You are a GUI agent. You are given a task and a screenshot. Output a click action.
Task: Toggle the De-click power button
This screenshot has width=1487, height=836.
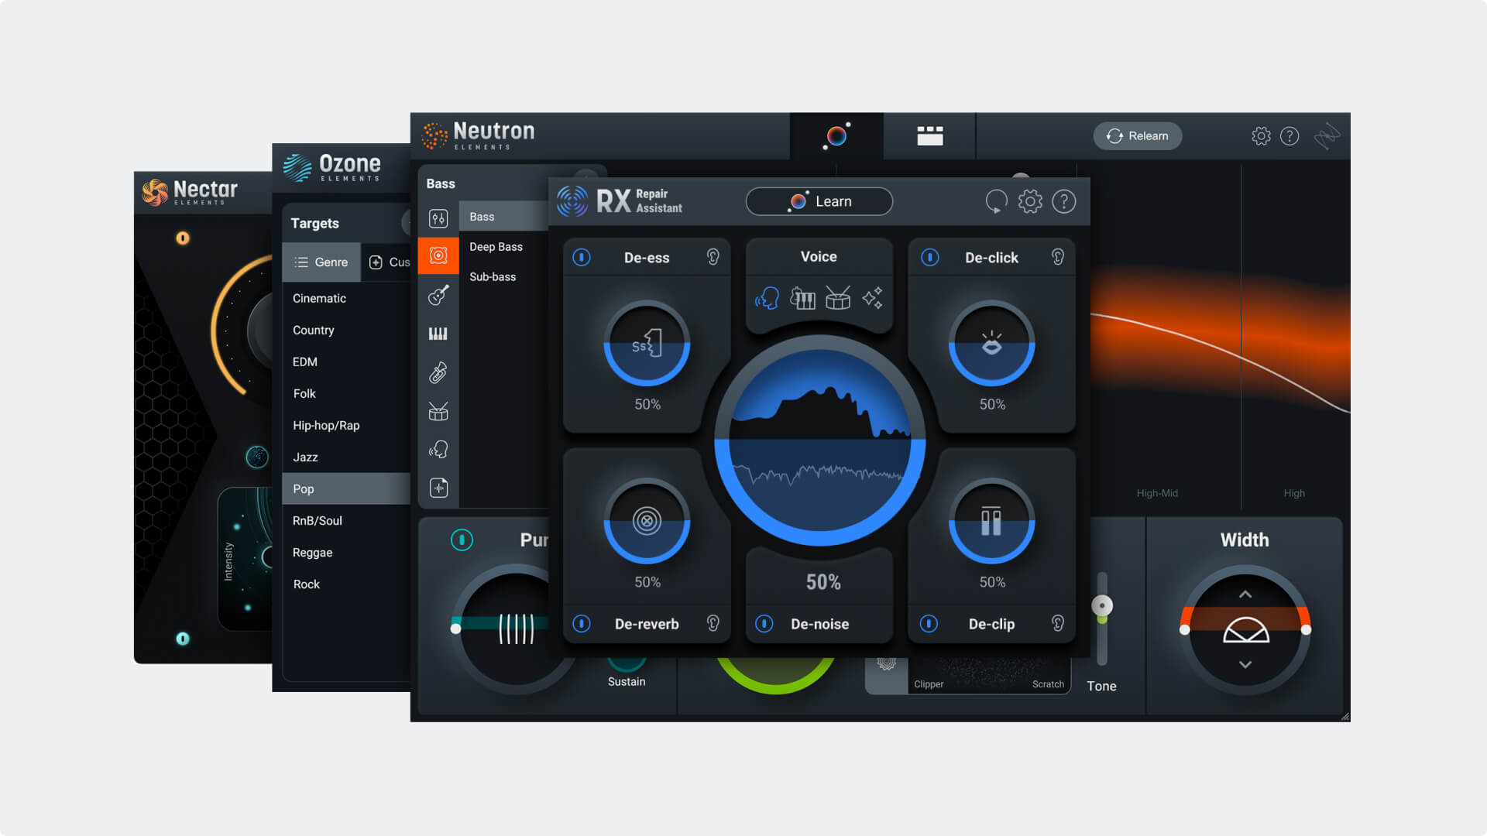coord(930,257)
